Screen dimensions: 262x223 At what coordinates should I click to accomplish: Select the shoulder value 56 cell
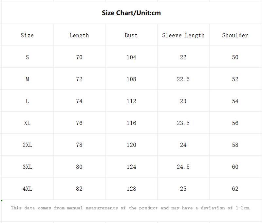coord(235,123)
